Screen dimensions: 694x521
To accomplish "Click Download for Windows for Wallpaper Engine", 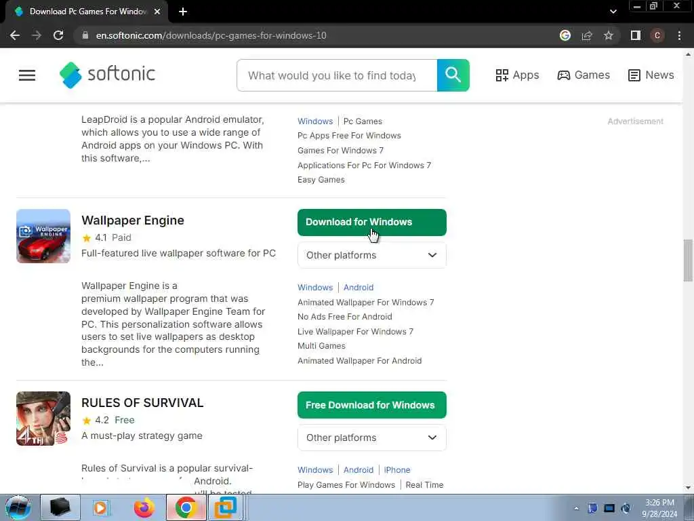I will 372,223.
